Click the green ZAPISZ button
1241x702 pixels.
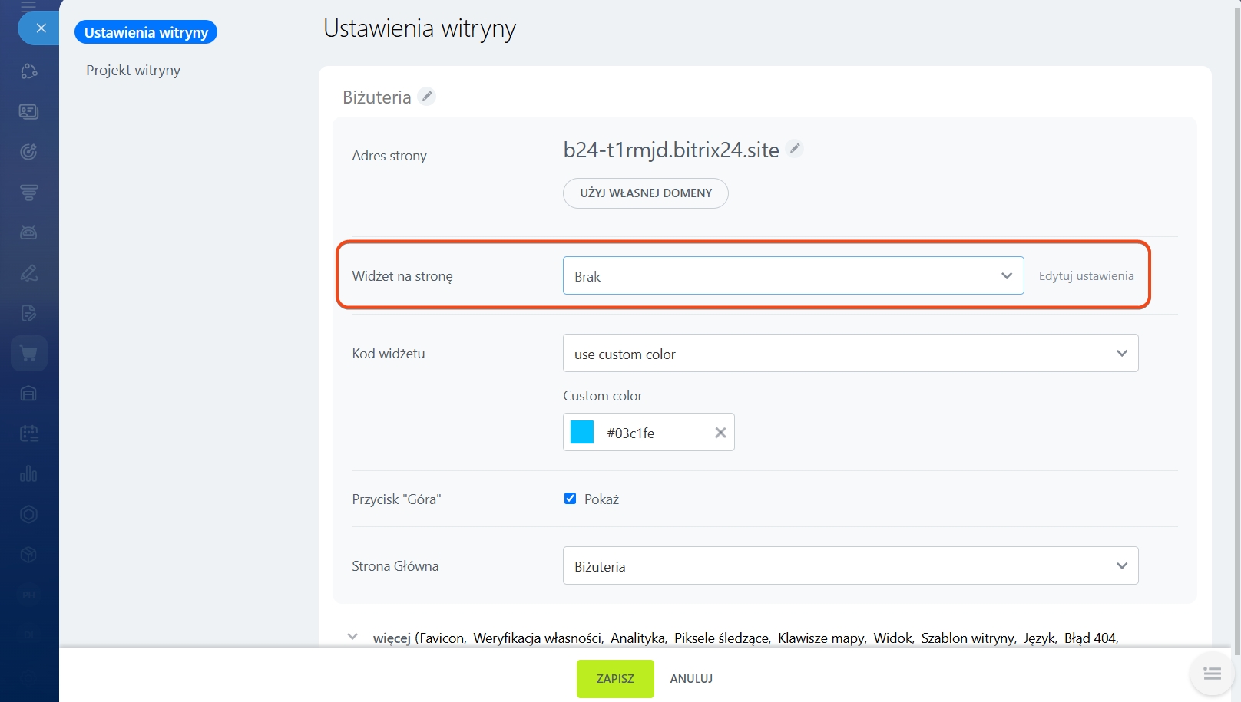click(x=615, y=679)
